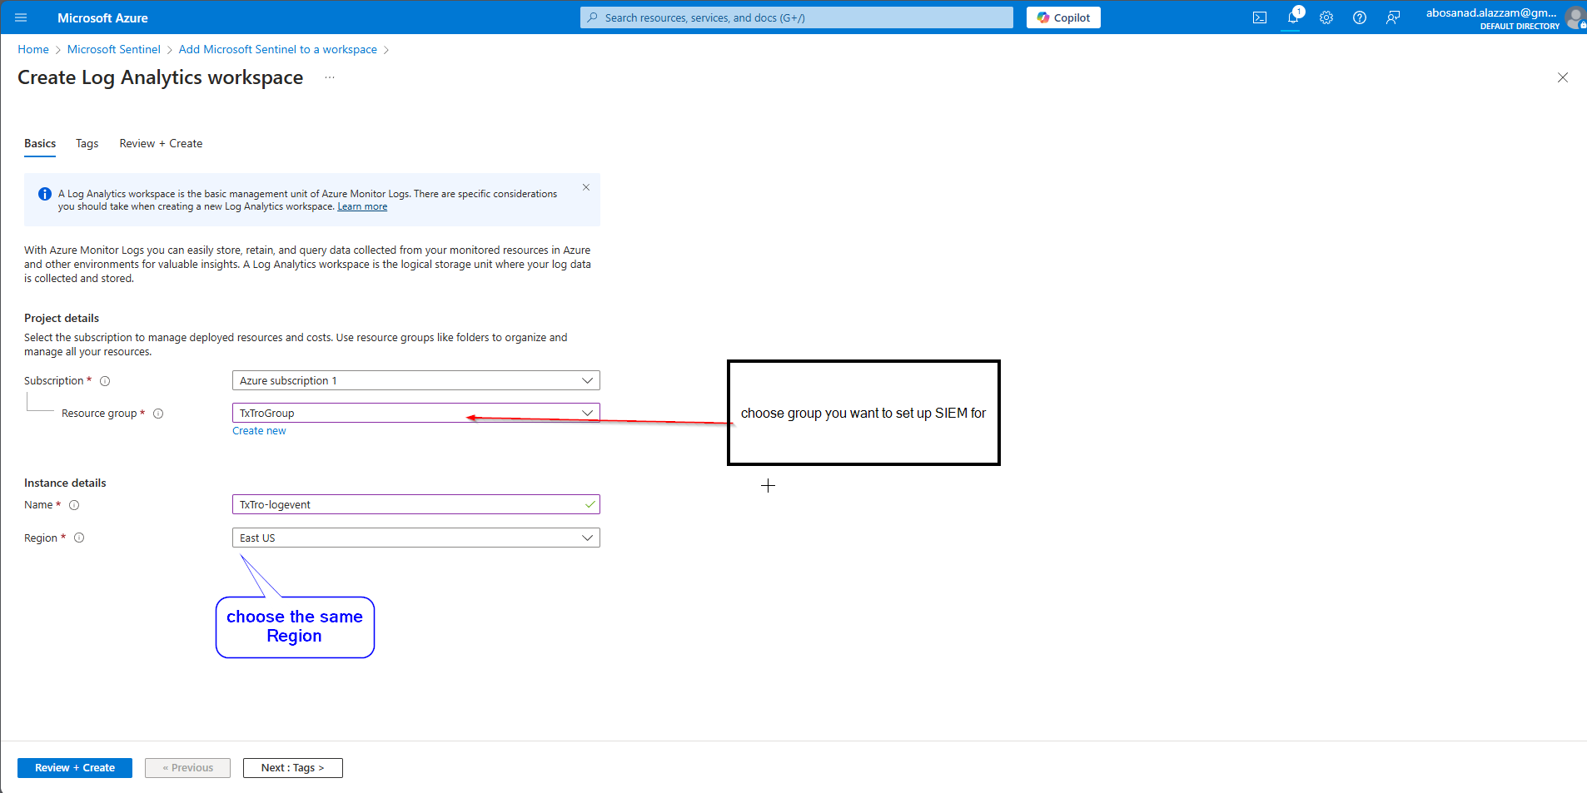Dismiss the Log Analytics info banner
The height and width of the screenshot is (793, 1587).
(x=586, y=187)
